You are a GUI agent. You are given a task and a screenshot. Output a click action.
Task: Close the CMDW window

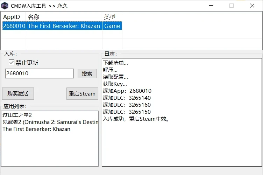(x=252, y=6)
